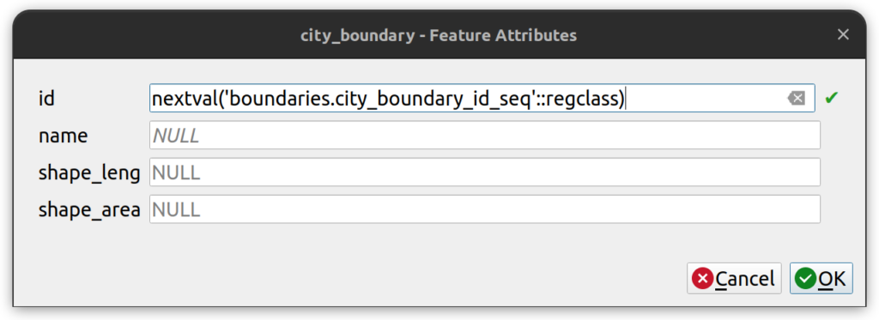Click the city_boundary - Feature Attributes title
This screenshot has width=879, height=320.
click(x=439, y=35)
